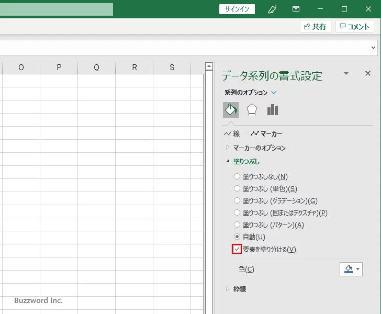Select column O header
This screenshot has width=381, height=314.
point(21,68)
